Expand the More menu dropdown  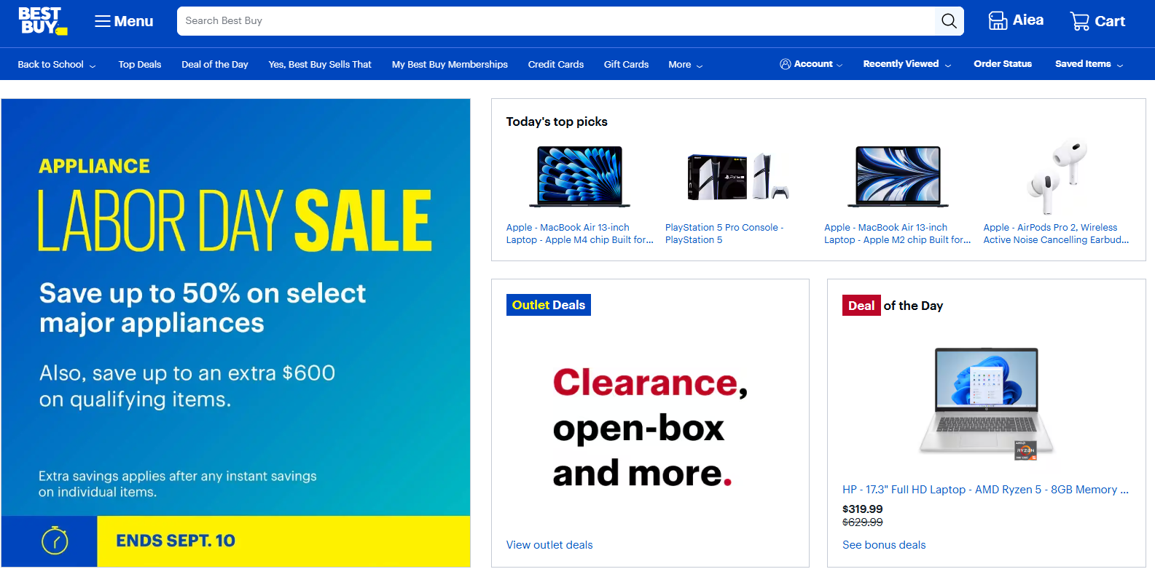click(686, 64)
